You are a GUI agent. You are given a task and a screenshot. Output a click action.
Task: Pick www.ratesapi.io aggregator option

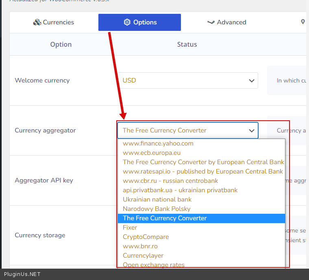[x=202, y=171]
